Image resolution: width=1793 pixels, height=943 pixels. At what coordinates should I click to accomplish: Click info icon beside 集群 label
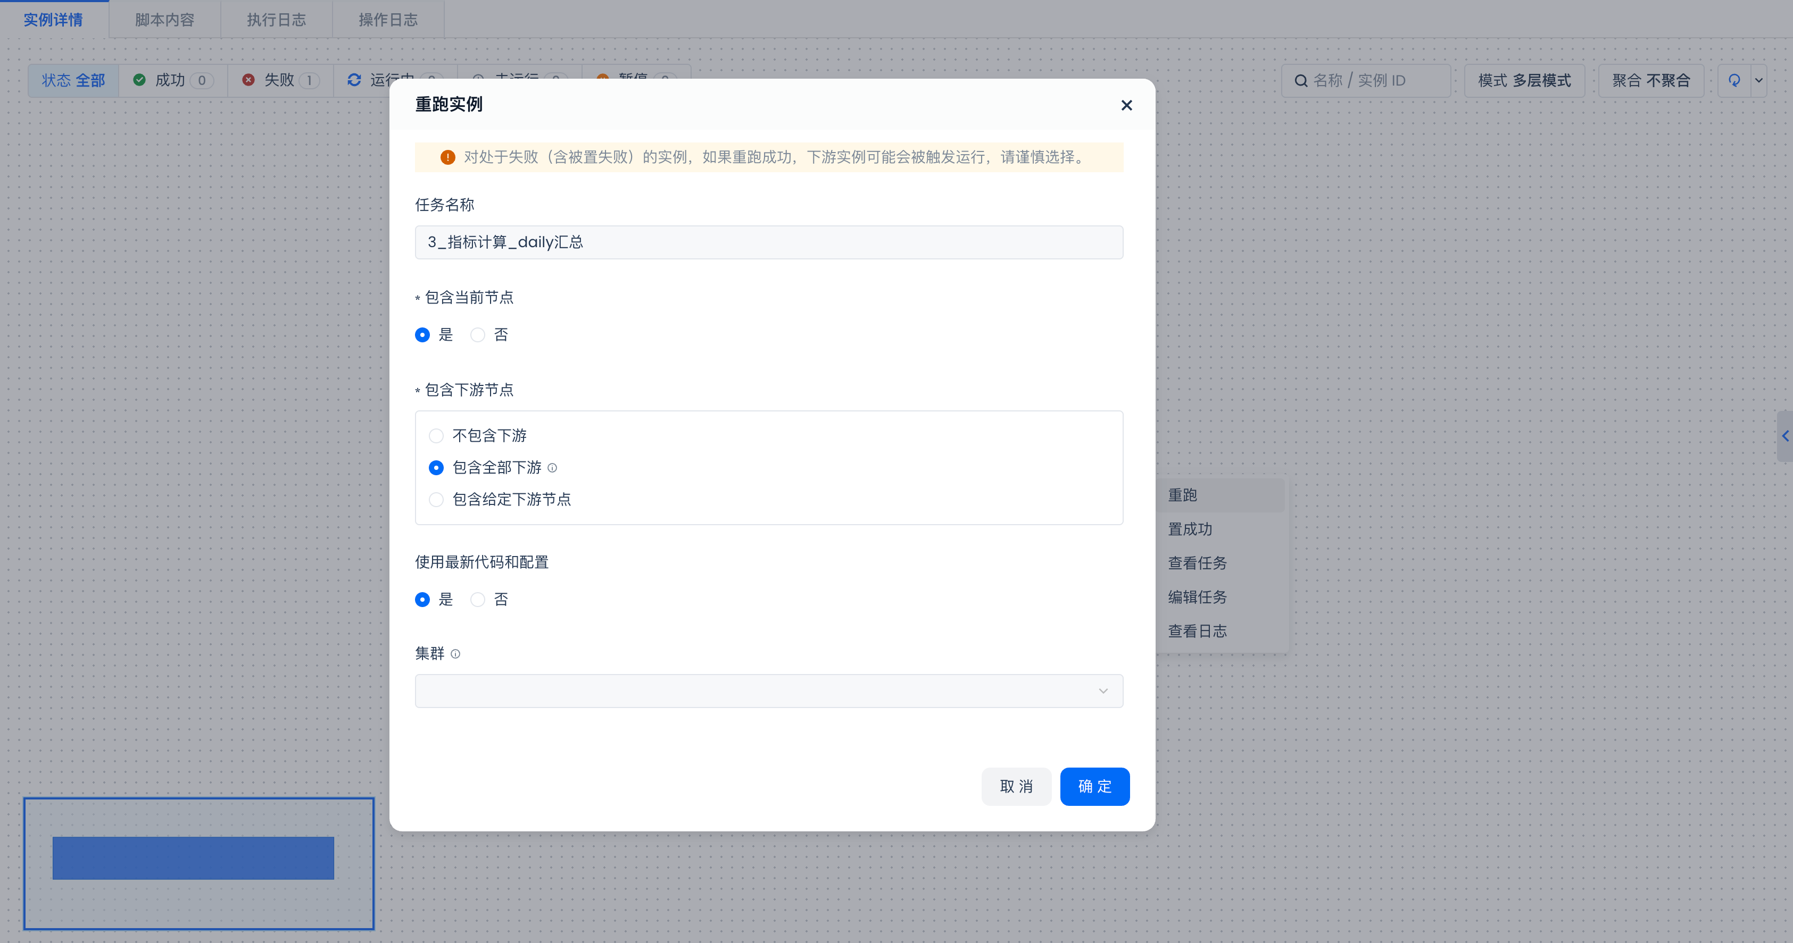455,654
